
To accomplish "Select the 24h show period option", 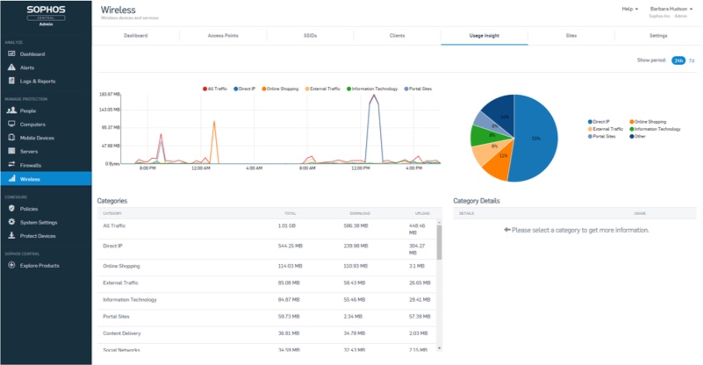I will tap(678, 61).
